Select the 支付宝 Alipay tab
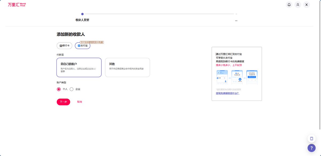This screenshot has height=156, width=321. point(83,46)
